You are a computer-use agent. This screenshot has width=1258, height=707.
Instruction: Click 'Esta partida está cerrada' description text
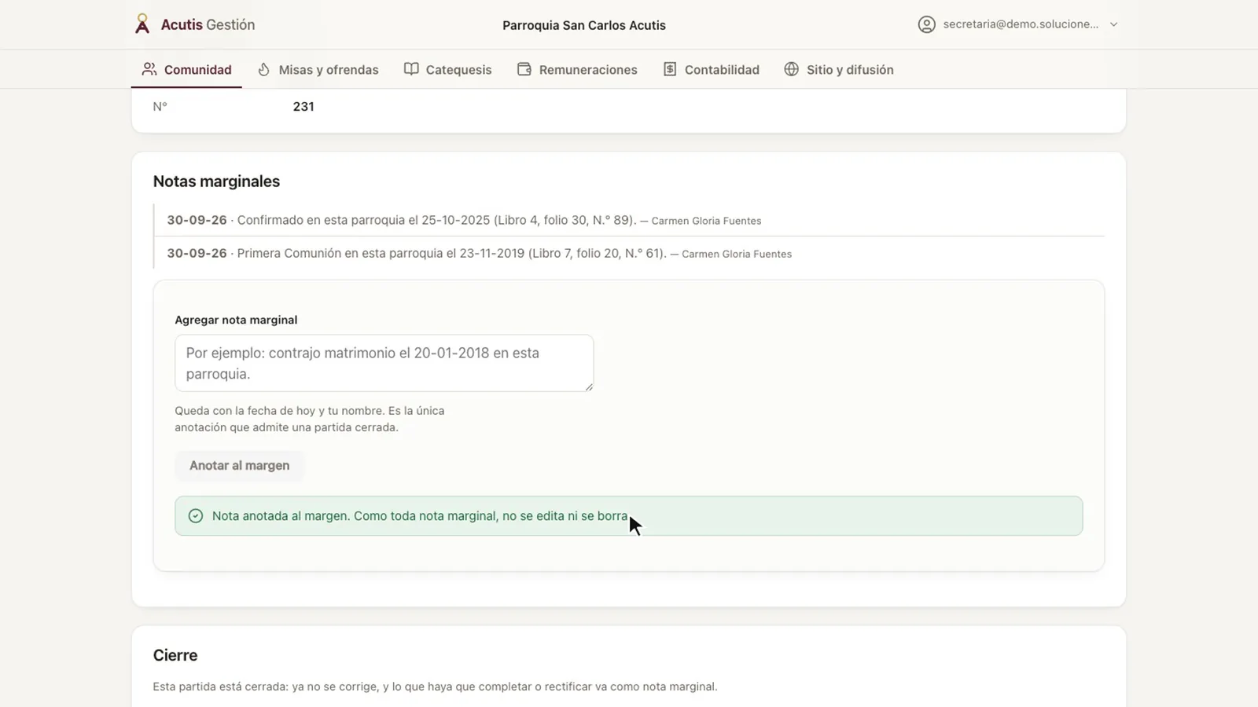point(435,687)
